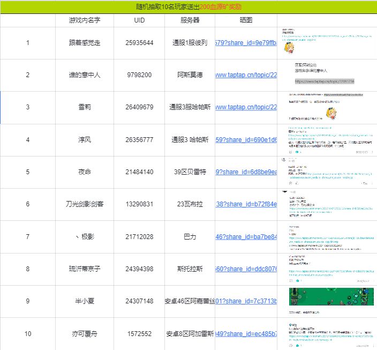Select the name cell 、极影
Image resolution: width=377 pixels, height=350 pixels.
[x=85, y=237]
